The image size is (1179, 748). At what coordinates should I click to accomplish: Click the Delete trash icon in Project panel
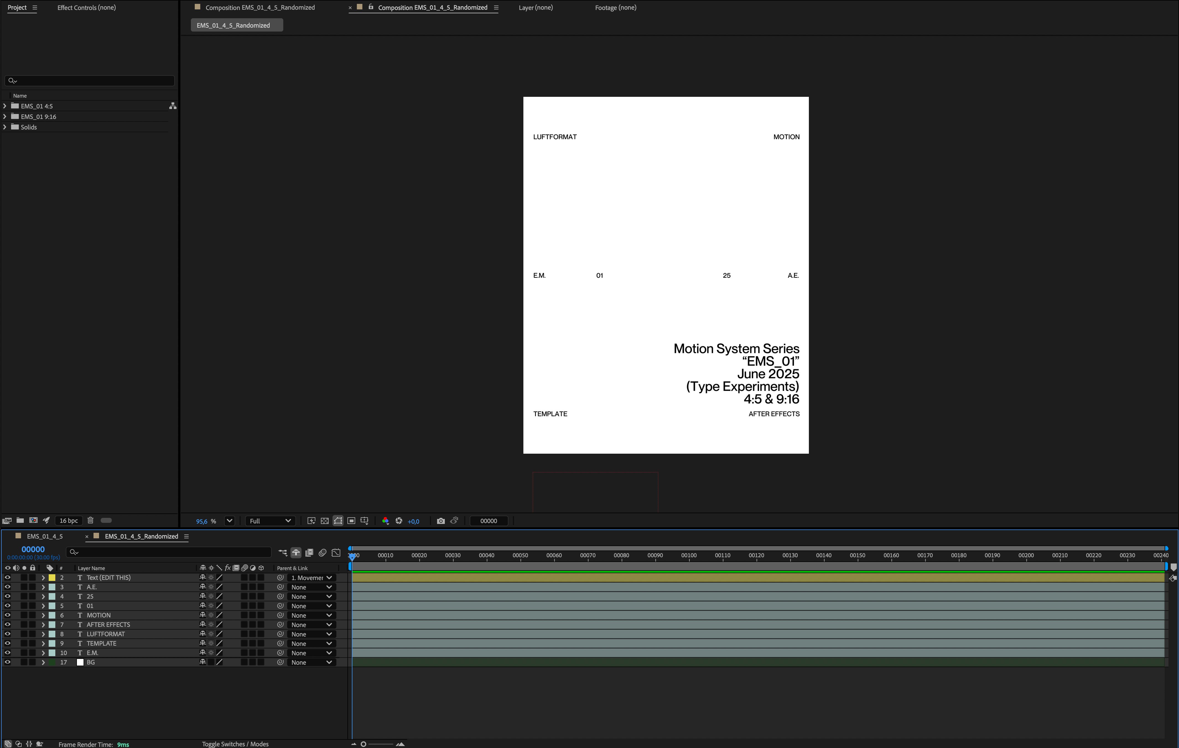click(90, 520)
